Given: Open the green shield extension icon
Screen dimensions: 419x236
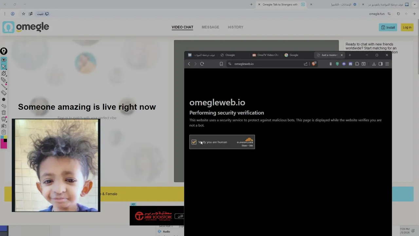Looking at the screenshot, I should click(x=337, y=64).
